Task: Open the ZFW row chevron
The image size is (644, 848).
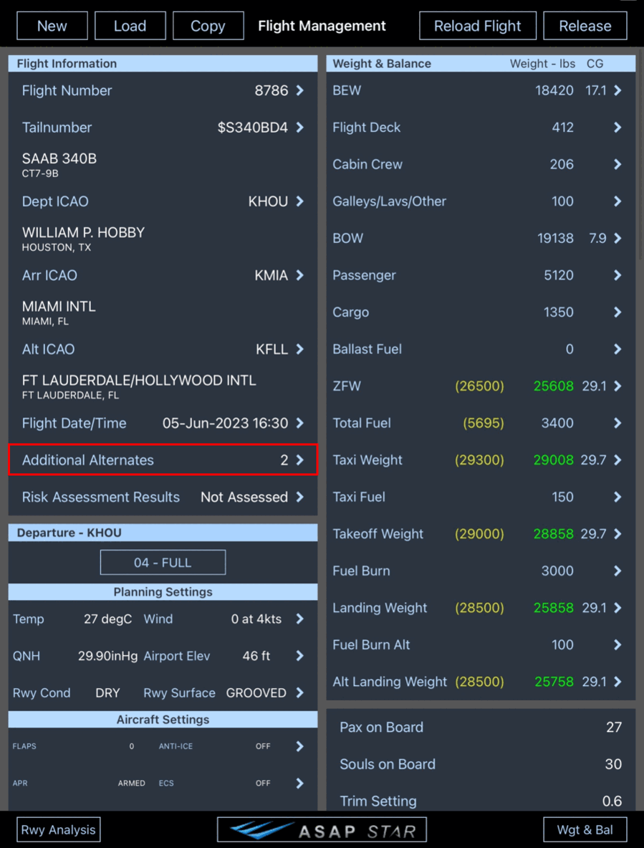Action: (617, 386)
